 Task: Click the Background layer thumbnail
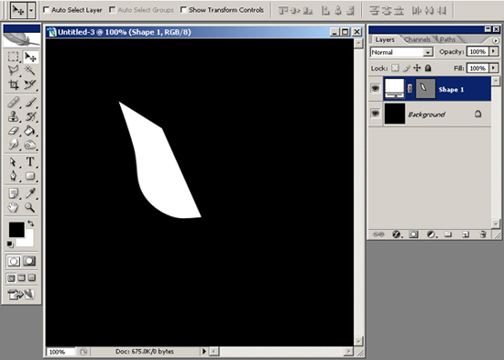[395, 114]
